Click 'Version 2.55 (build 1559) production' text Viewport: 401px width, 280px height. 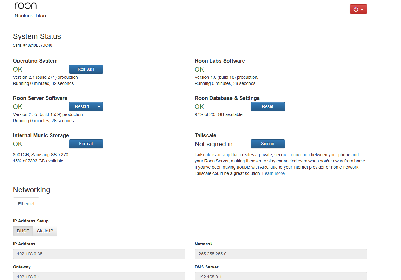pos(48,114)
